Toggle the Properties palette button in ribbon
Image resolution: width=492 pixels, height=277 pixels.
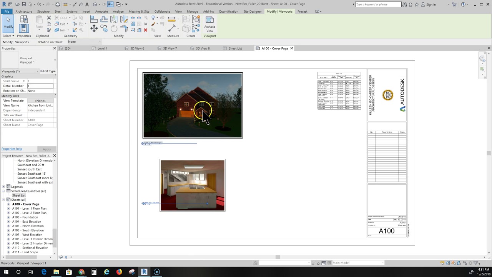point(24,28)
